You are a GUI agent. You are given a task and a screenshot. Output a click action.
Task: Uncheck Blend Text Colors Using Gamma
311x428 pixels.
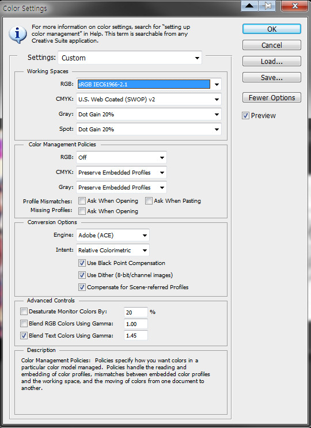(24, 335)
